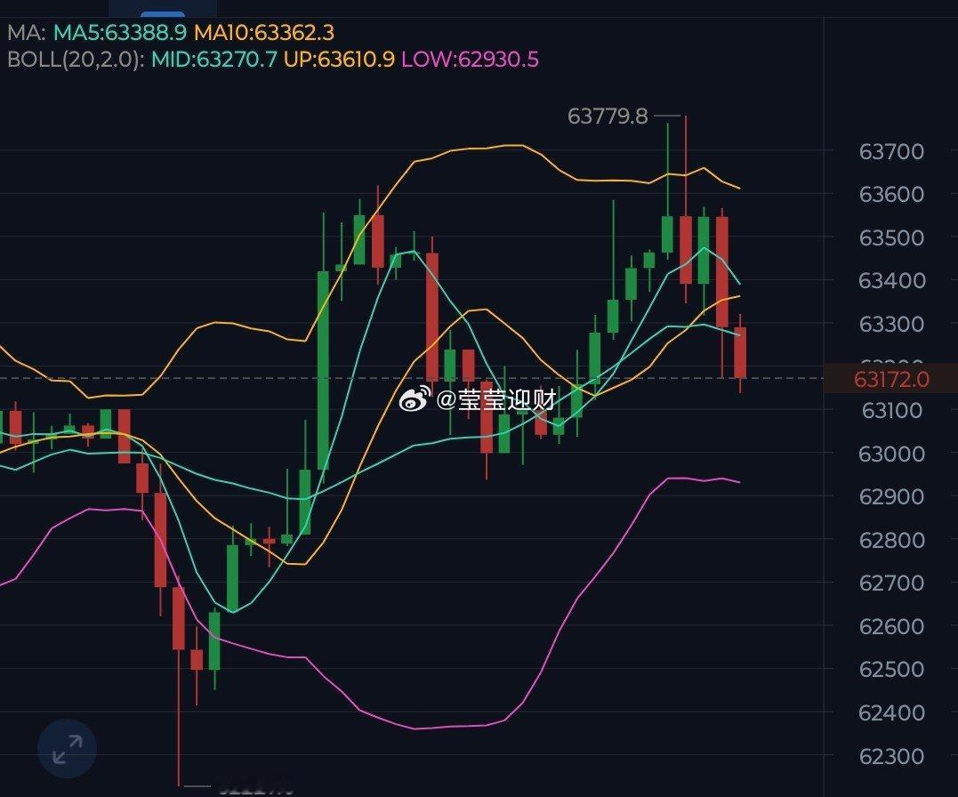This screenshot has width=958, height=797.
Task: Select the lowest long-wick red candle
Action: pos(179,618)
